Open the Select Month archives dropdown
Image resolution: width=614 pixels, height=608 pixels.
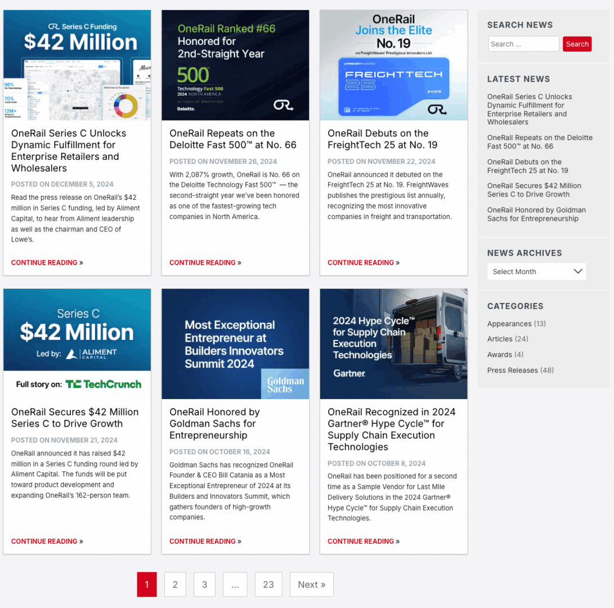536,271
